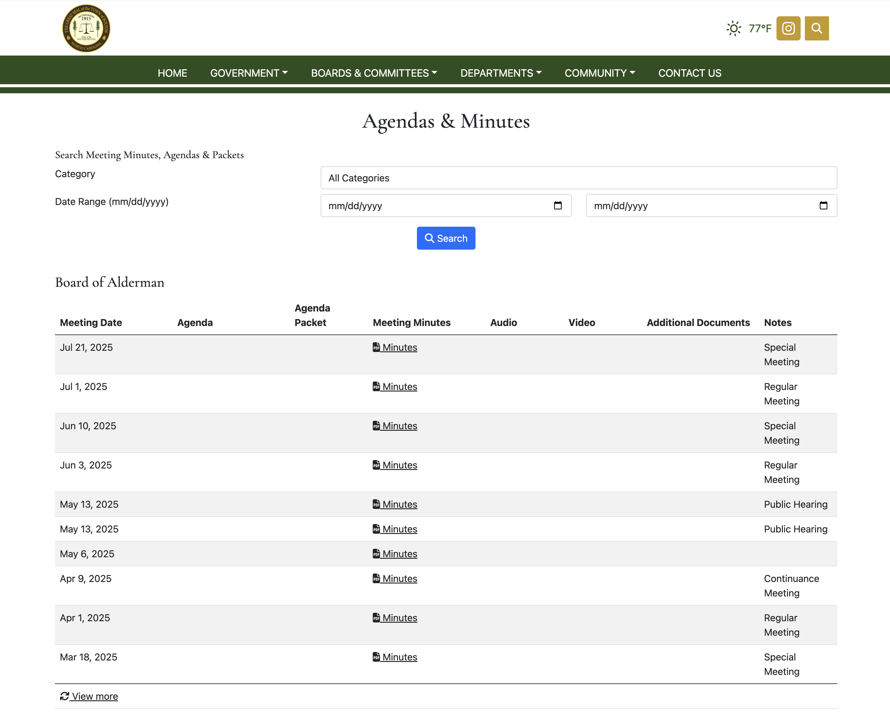Expand the Government menu
The height and width of the screenshot is (716, 890).
(248, 73)
